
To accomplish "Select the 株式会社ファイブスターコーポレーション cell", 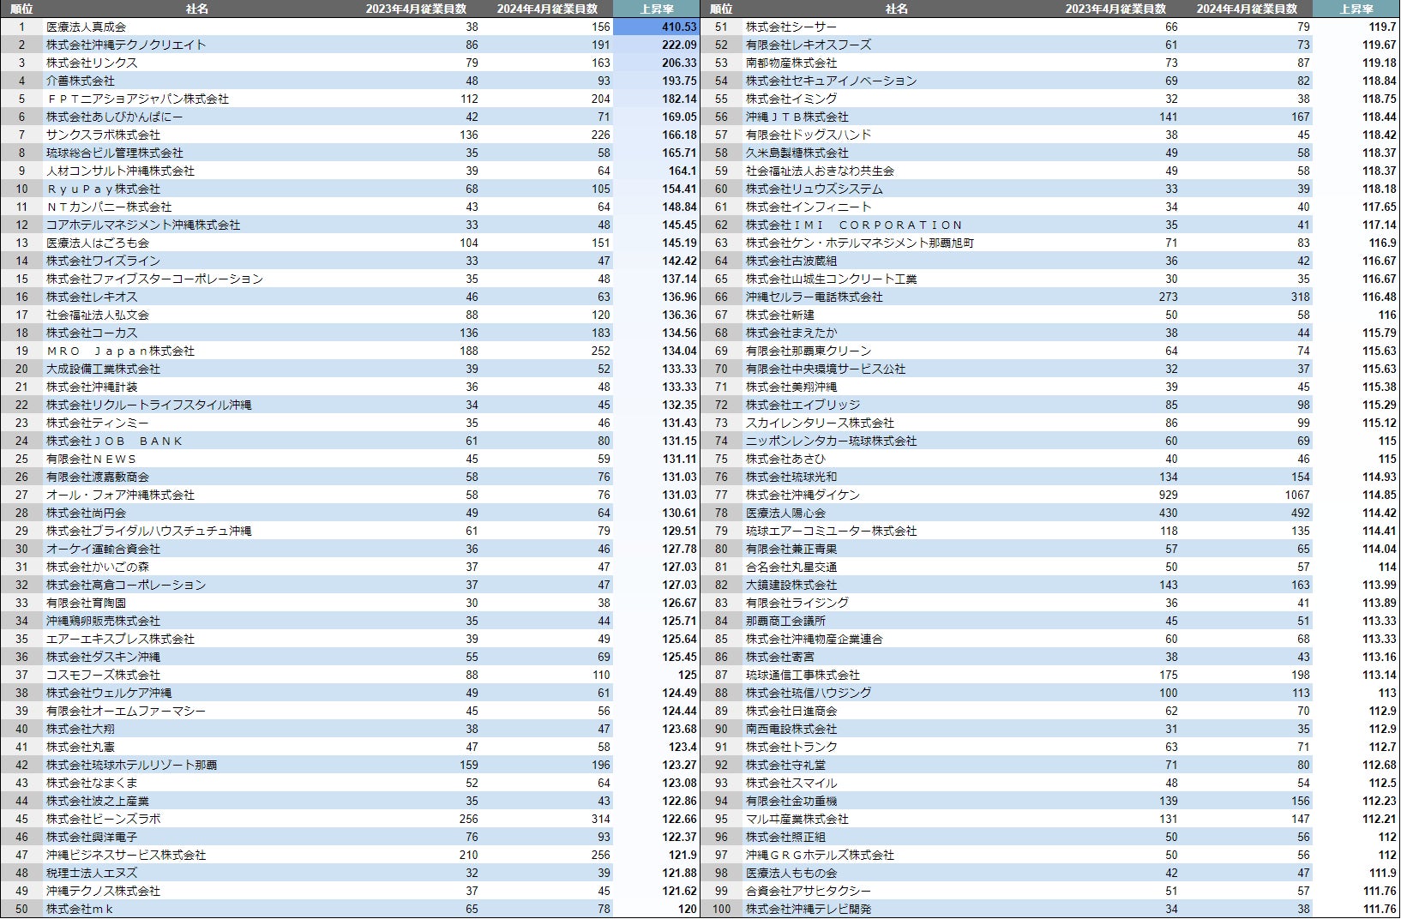I will [154, 279].
